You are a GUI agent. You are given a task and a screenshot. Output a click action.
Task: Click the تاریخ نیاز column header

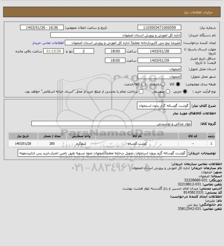[x=23, y=136]
